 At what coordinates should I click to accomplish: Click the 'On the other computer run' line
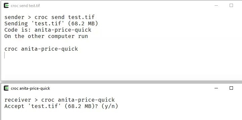(x=46, y=36)
